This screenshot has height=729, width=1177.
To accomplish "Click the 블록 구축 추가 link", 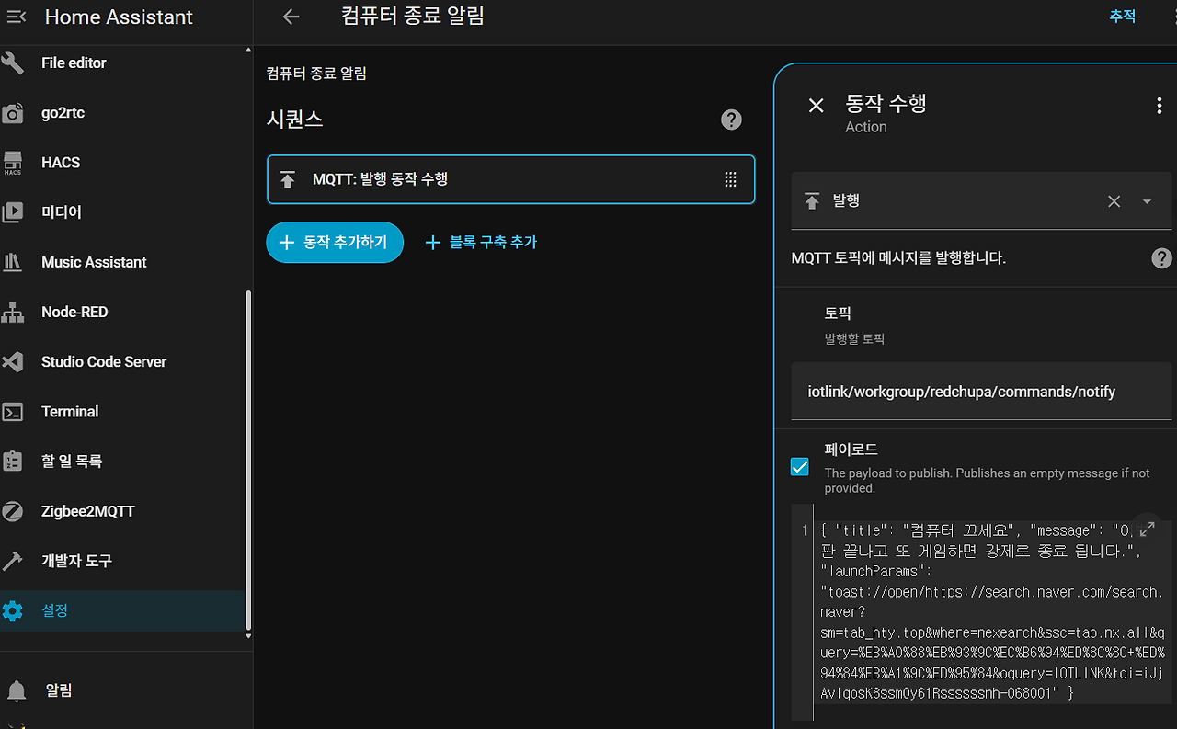I will click(x=481, y=242).
